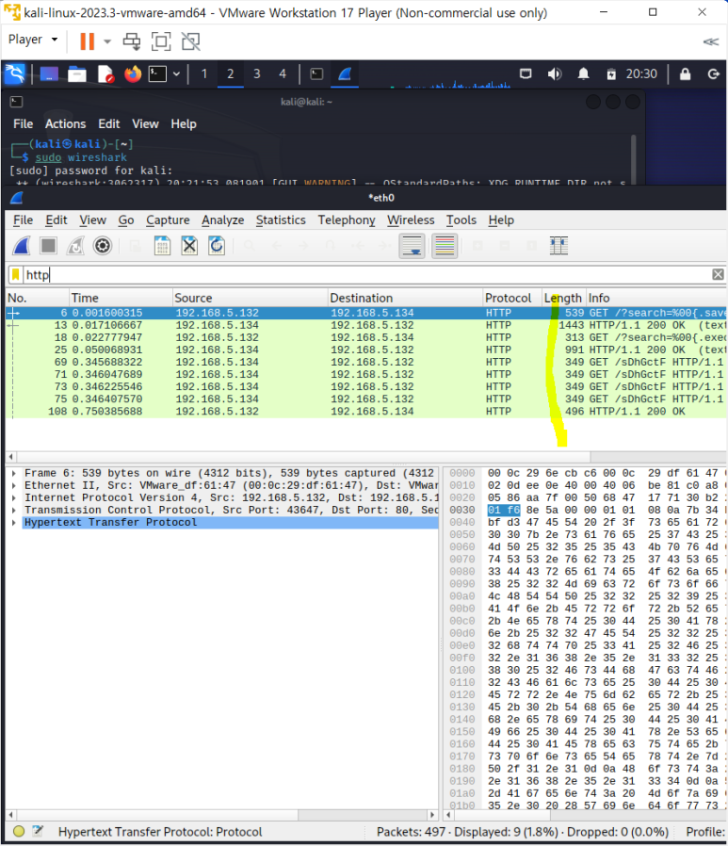
Task: Click into the display filter field
Action: pyautogui.click(x=366, y=275)
